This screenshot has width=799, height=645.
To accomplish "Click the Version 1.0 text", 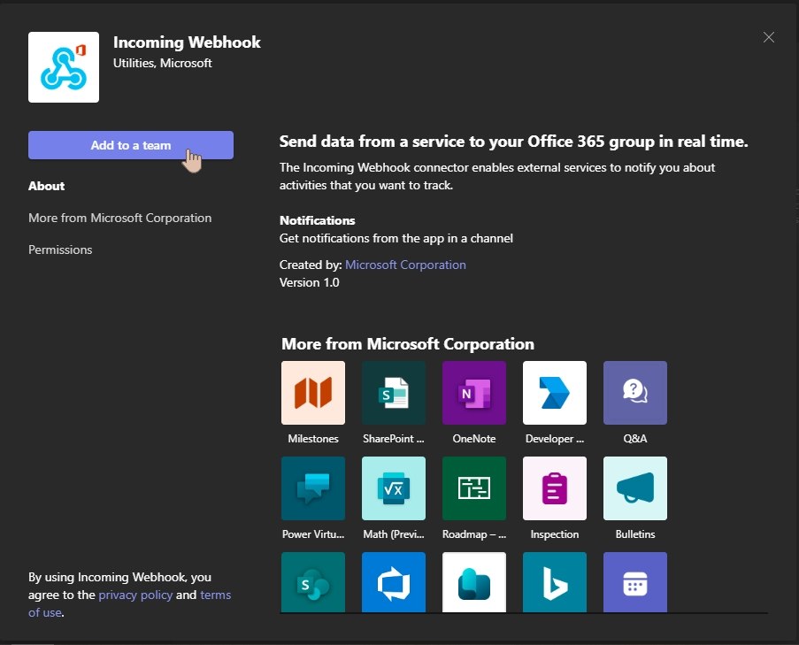I will tap(310, 283).
